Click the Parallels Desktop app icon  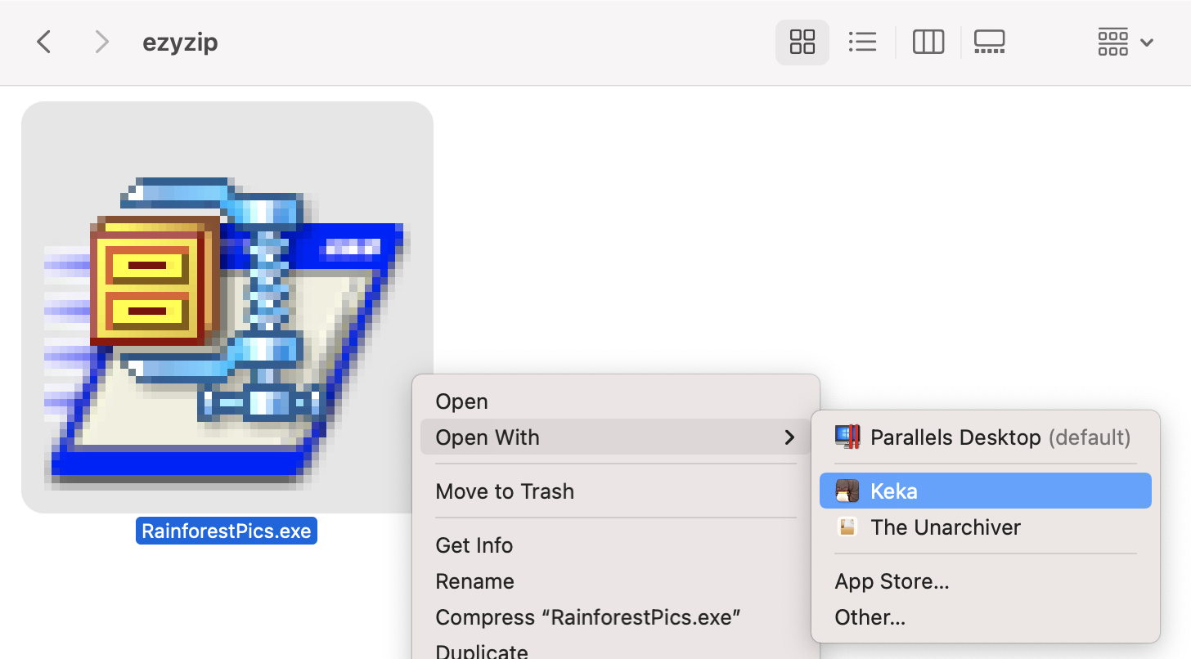tap(847, 437)
